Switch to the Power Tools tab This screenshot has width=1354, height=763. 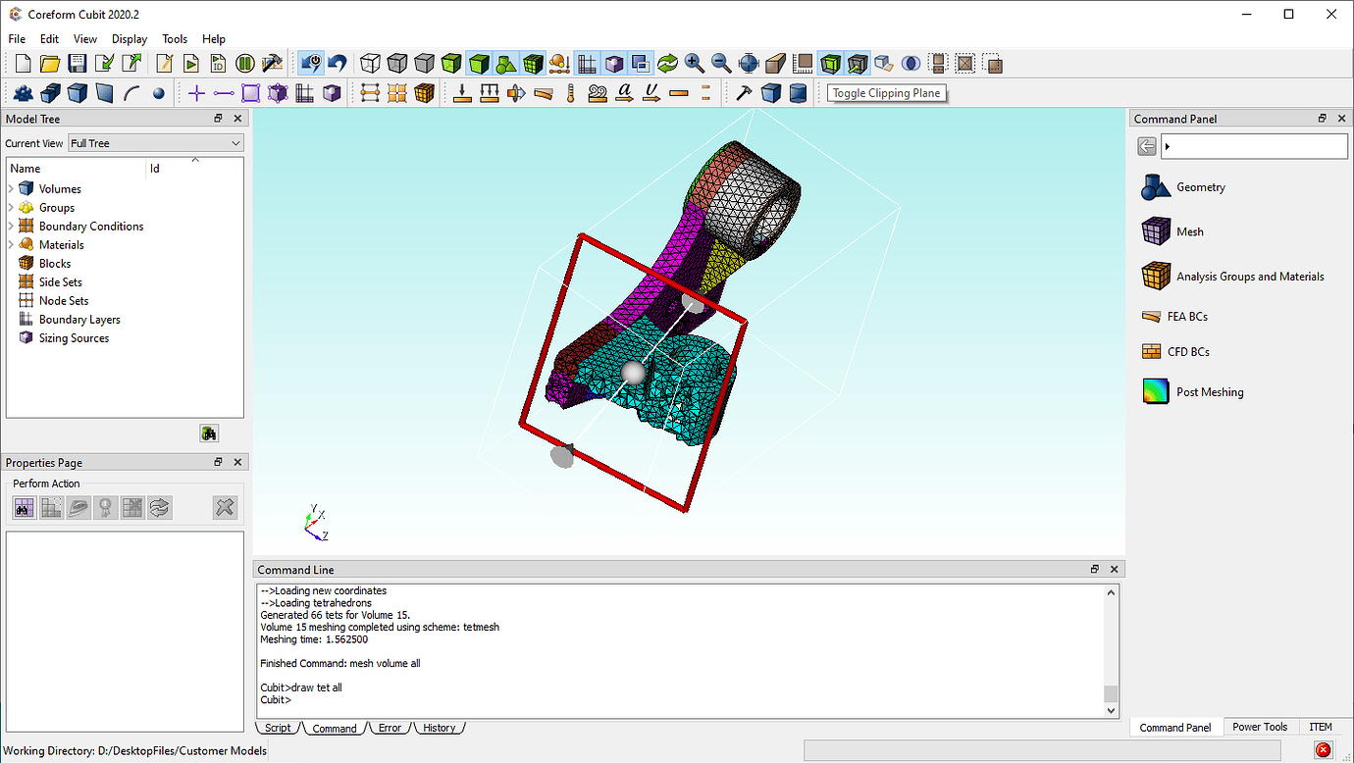click(1260, 727)
